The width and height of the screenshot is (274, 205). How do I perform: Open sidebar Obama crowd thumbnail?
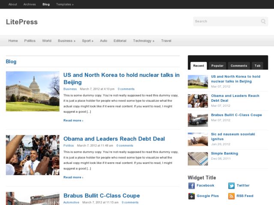click(198, 101)
